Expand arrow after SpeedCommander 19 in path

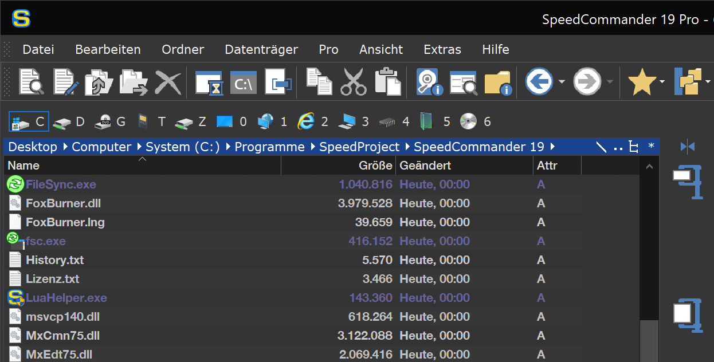point(552,147)
